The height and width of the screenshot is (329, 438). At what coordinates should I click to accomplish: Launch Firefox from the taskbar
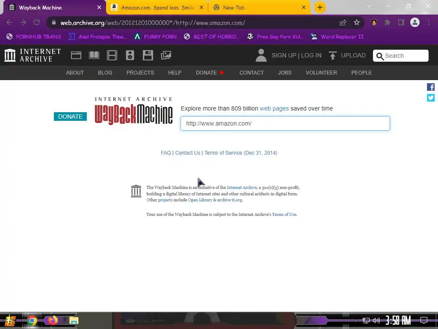pos(53,320)
